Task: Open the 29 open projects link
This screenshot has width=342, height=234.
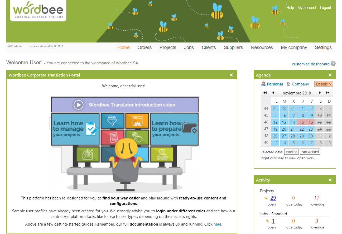Action: tap(273, 198)
